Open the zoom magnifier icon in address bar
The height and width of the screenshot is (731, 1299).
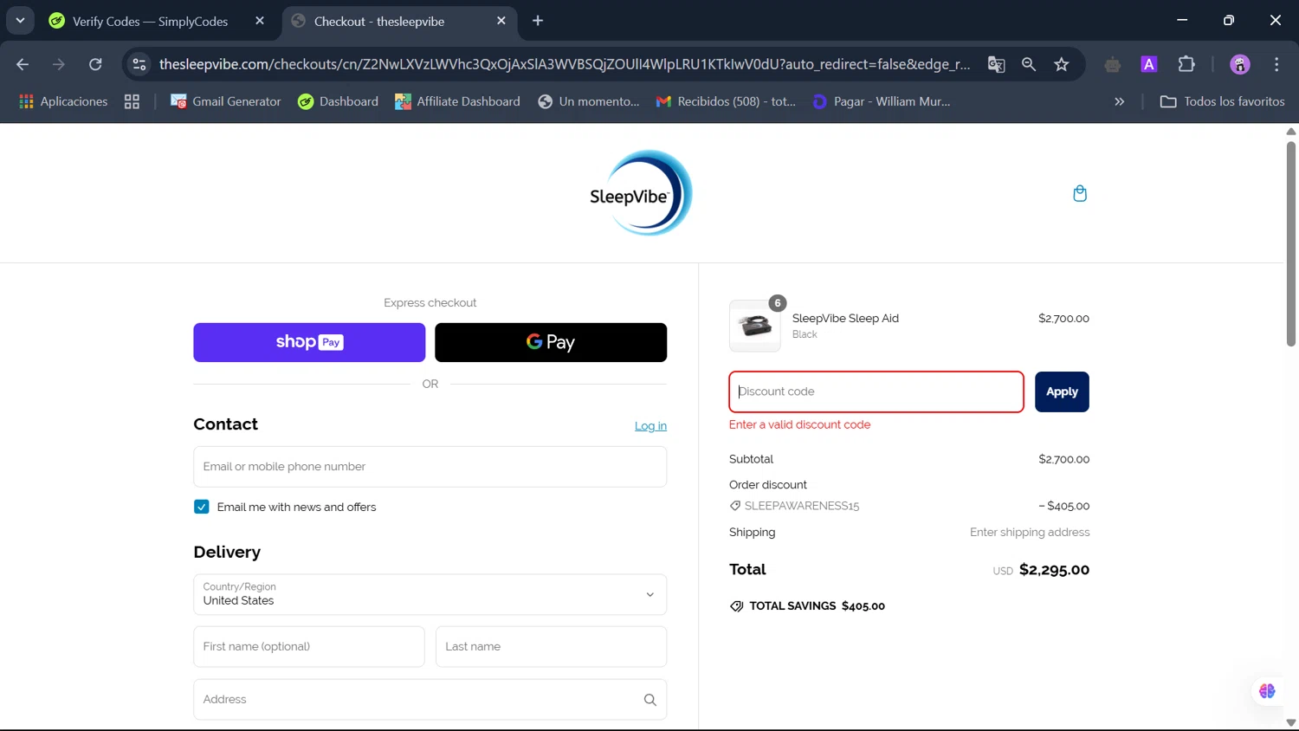click(1029, 64)
